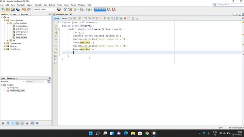Image resolution: width=244 pixels, height=137 pixels.
Task: Collapse the SK project node
Action: pos(2,18)
